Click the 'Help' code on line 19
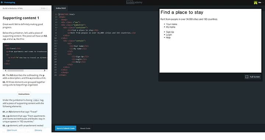 [x=79, y=62]
